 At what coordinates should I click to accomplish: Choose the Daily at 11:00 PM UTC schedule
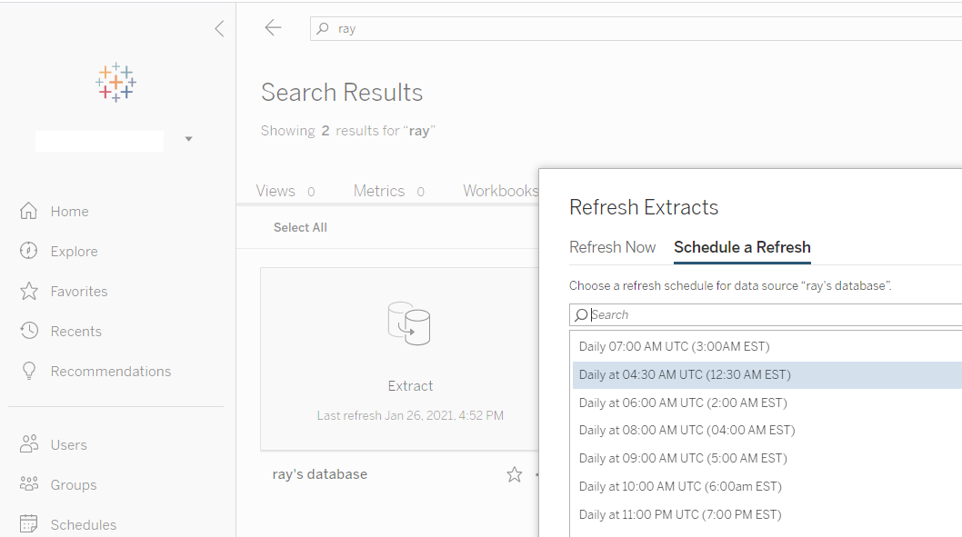point(682,513)
